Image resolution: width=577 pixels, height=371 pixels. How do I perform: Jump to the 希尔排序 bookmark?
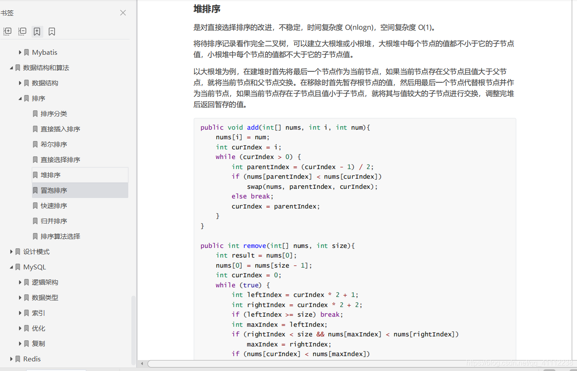54,144
